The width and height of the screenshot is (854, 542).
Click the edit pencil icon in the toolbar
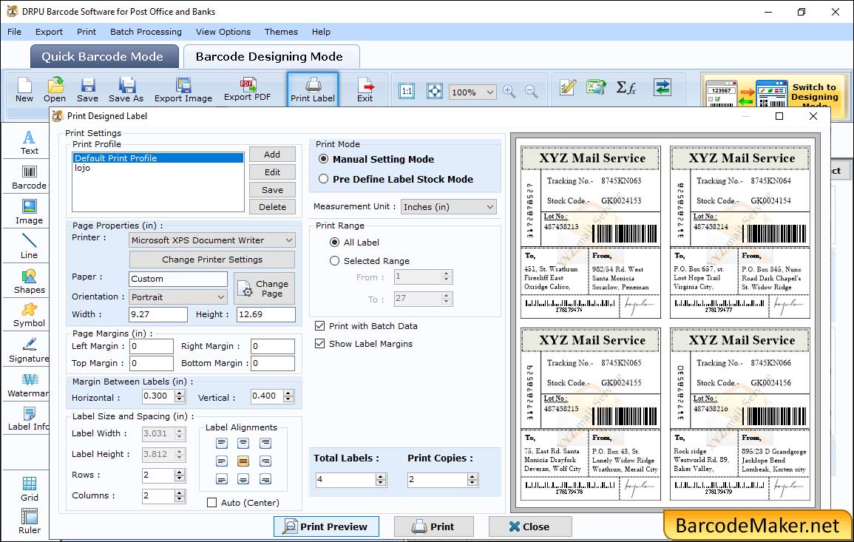(x=568, y=87)
